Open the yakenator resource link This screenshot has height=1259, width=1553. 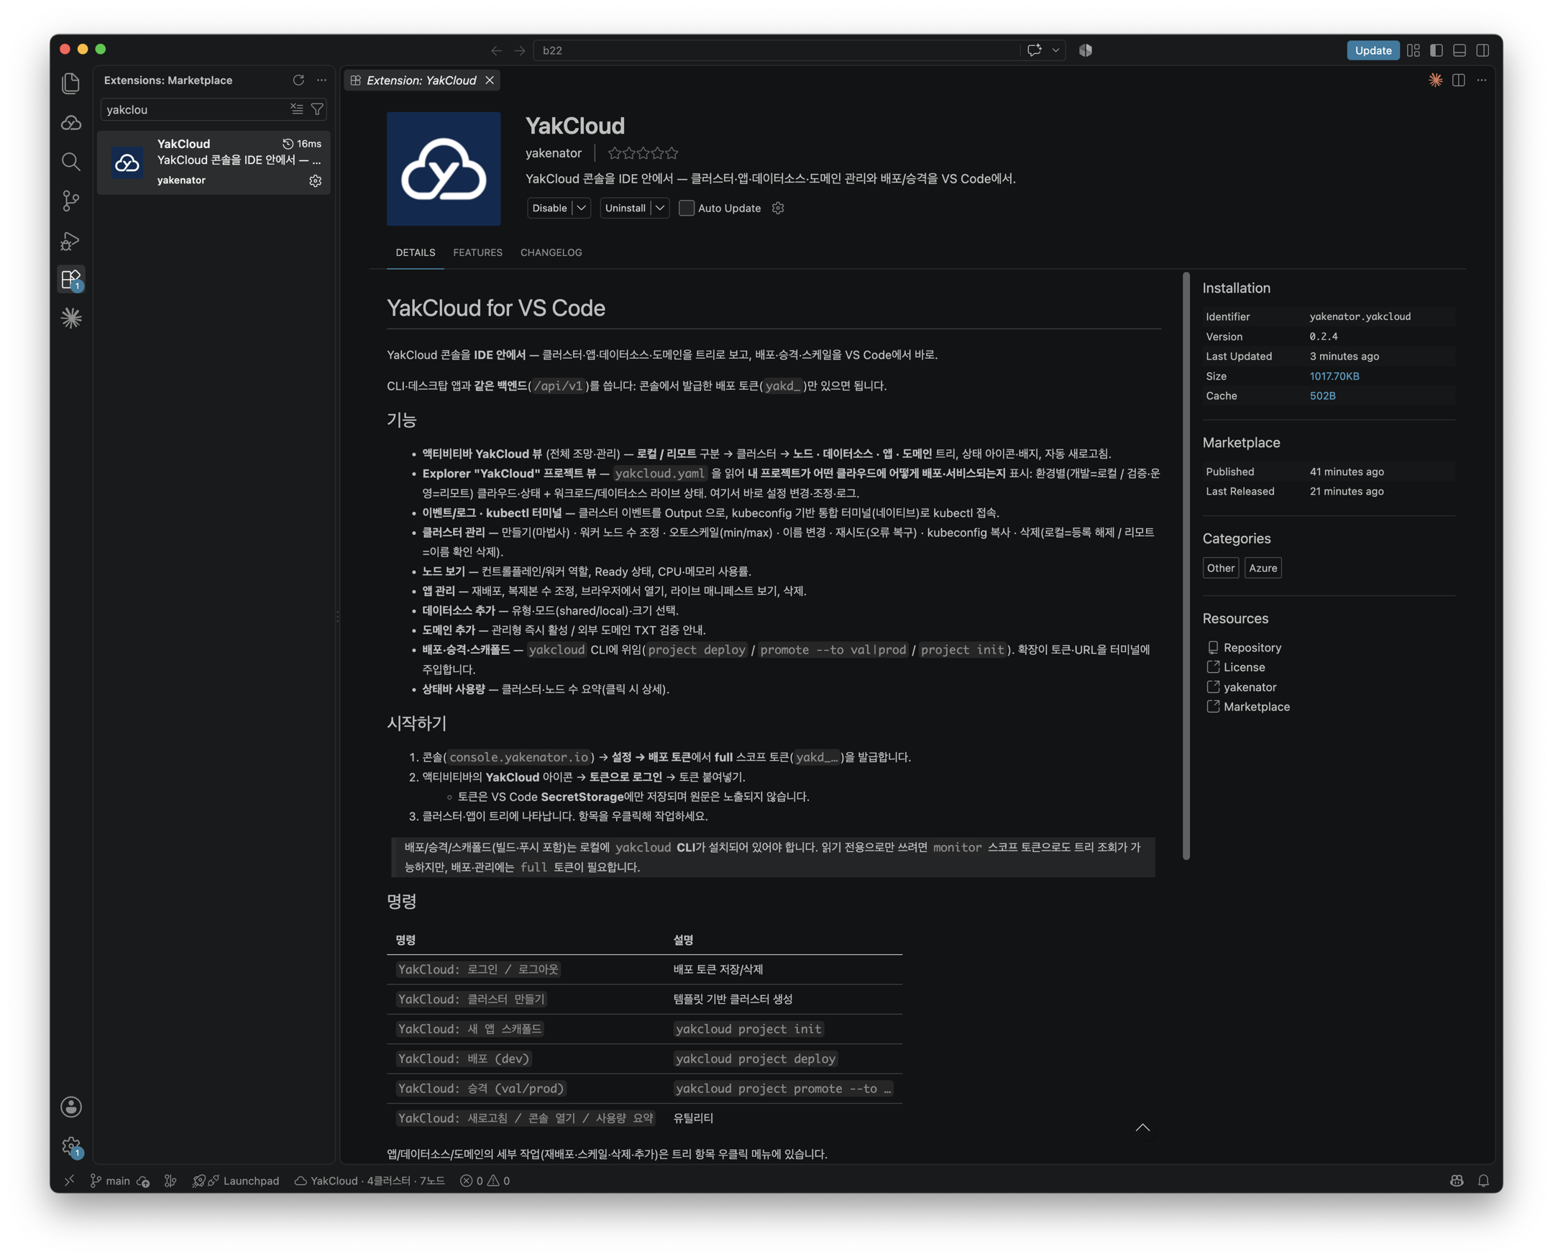click(1250, 687)
